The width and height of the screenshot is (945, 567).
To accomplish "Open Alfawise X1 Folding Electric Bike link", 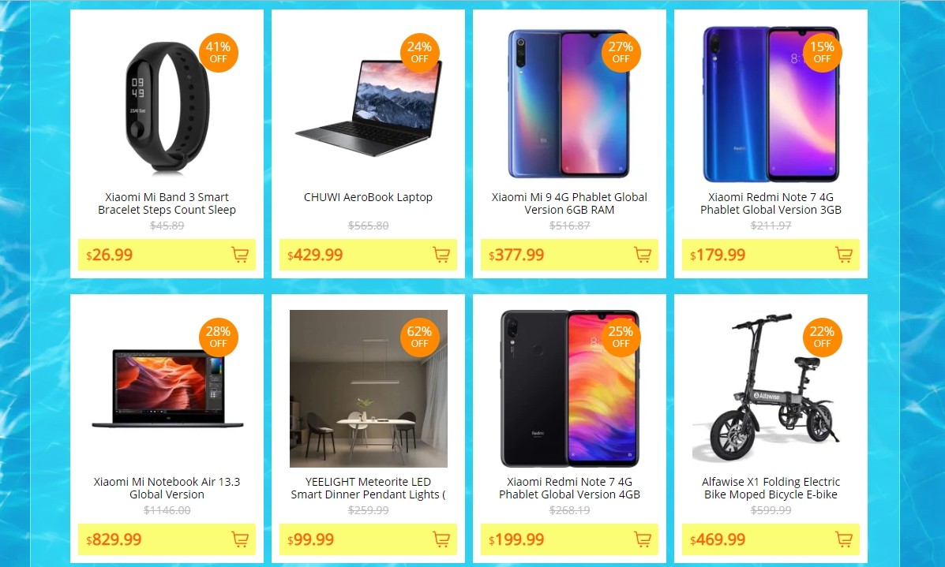I will pyautogui.click(x=771, y=488).
